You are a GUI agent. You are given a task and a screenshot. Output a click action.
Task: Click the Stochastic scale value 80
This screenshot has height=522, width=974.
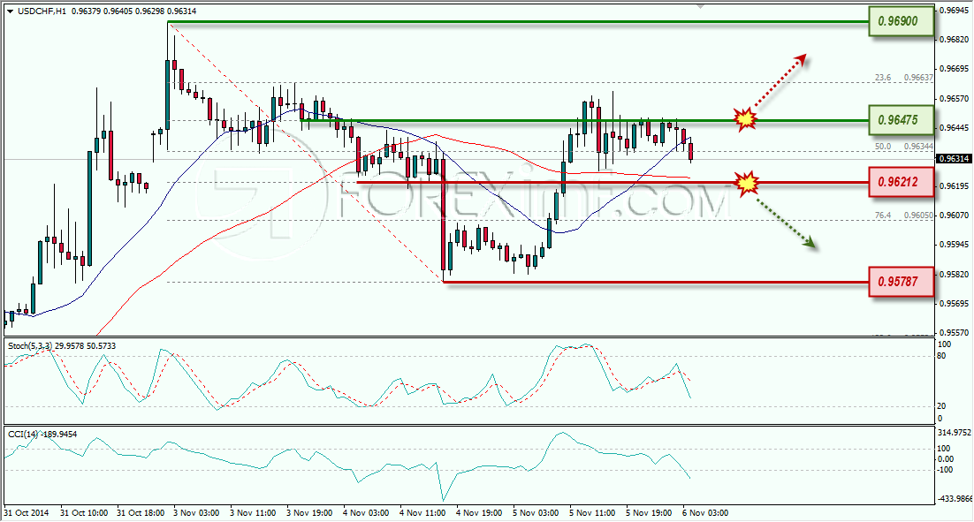(941, 356)
